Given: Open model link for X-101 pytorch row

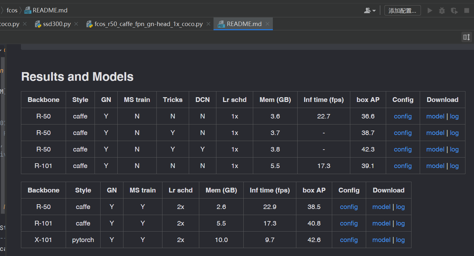Looking at the screenshot, I should [x=381, y=240].
